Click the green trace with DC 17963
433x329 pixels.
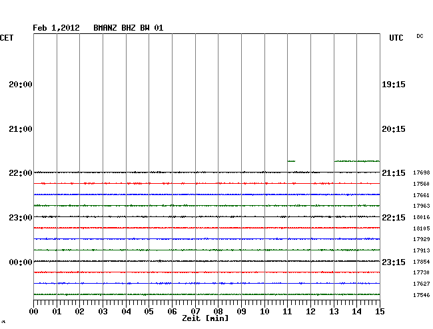tap(207, 206)
